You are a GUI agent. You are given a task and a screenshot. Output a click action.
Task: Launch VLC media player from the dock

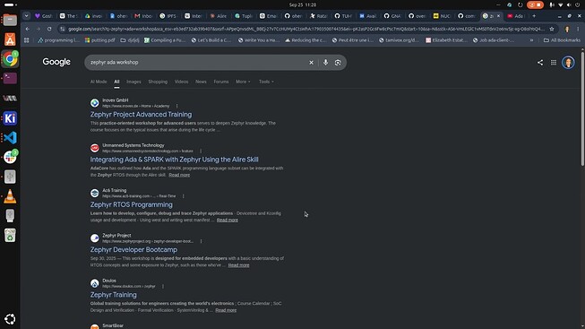[x=10, y=196]
